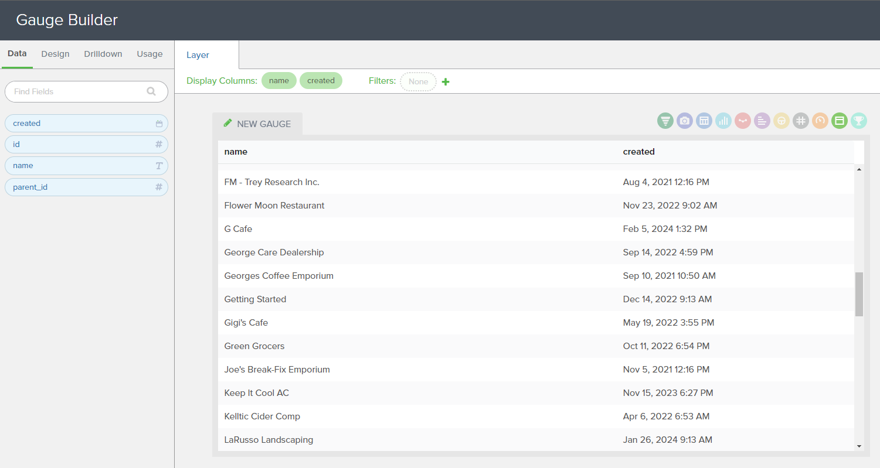Go to the Usage tab

(150, 54)
